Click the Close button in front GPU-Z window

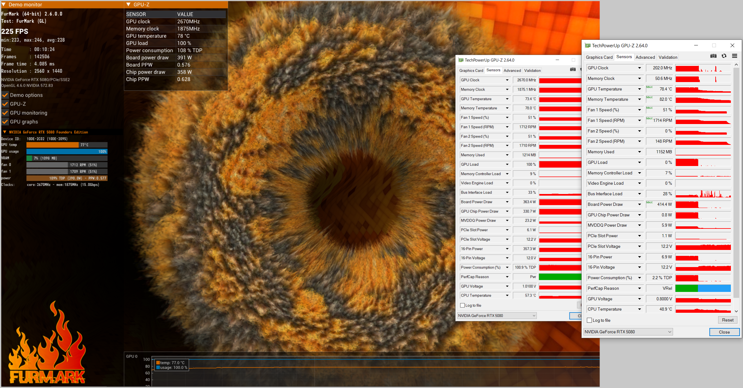(724, 332)
